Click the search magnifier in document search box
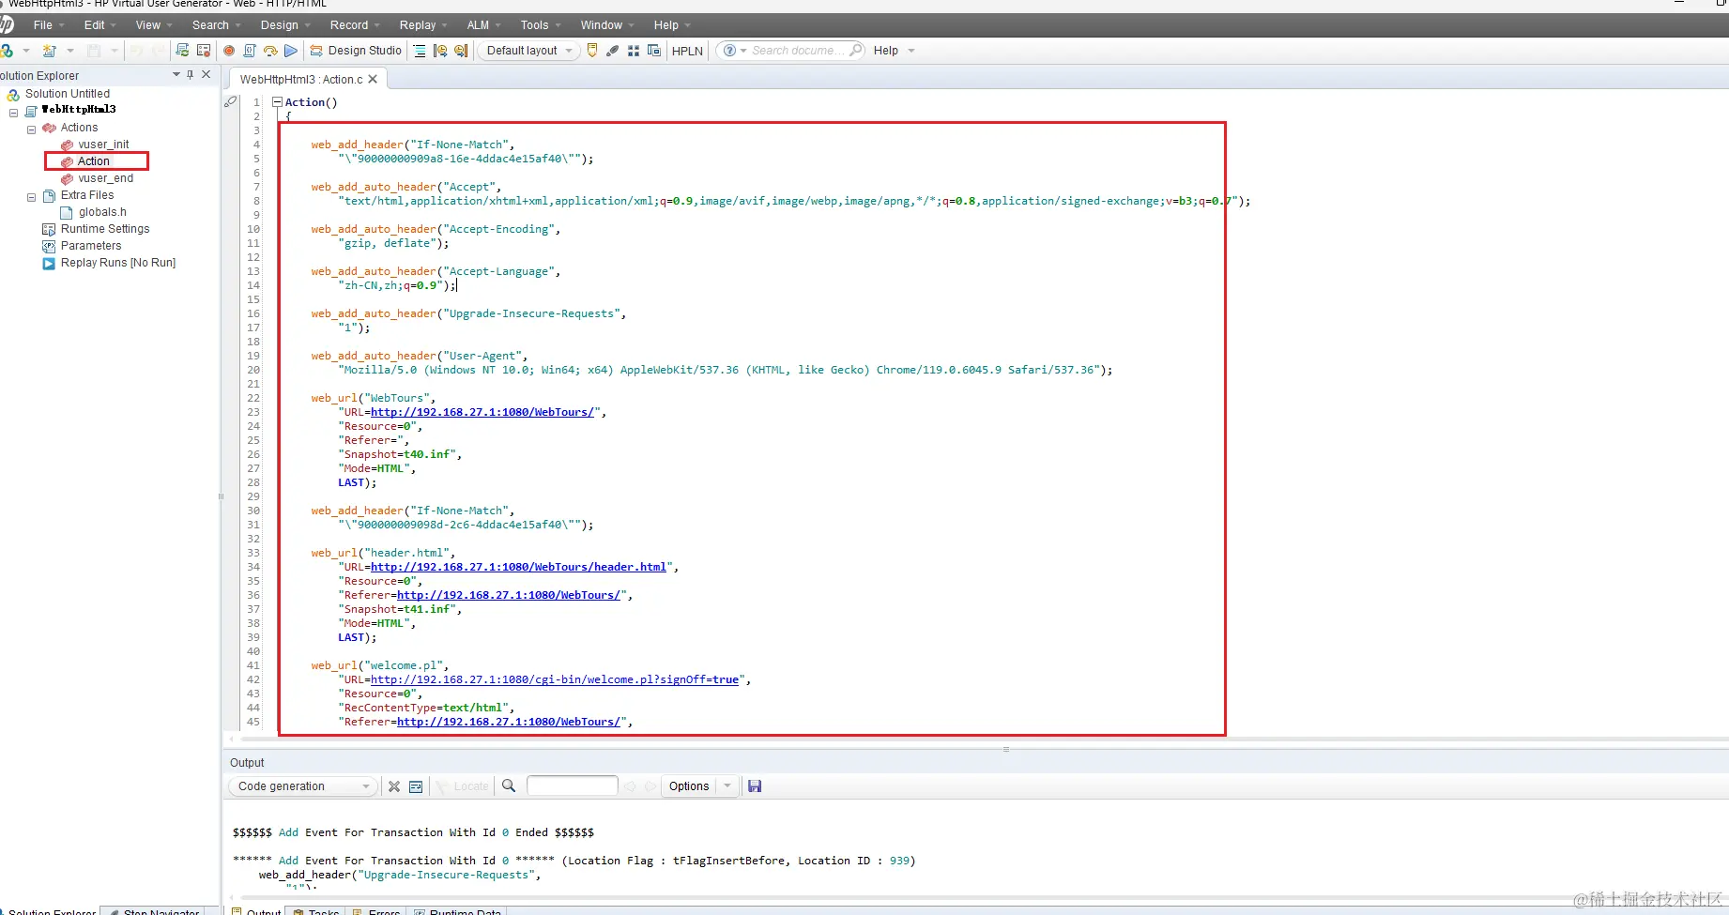The image size is (1729, 915). point(856,51)
